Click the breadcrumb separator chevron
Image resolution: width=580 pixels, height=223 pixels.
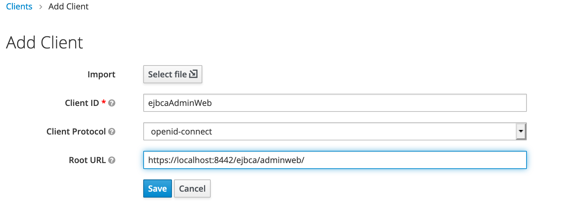[41, 6]
